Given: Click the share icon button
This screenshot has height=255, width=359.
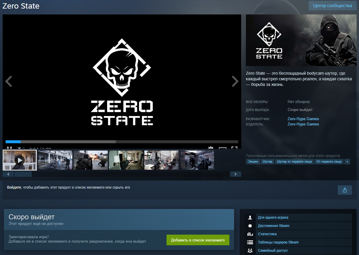Looking at the screenshot, I should coord(345,190).
